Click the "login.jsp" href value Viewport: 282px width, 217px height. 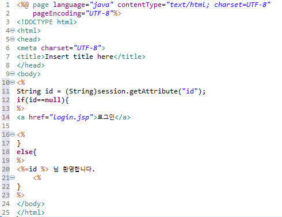[x=71, y=117]
